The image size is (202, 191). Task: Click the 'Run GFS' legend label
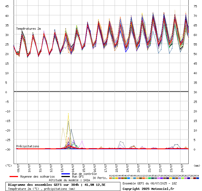[x=78, y=177]
